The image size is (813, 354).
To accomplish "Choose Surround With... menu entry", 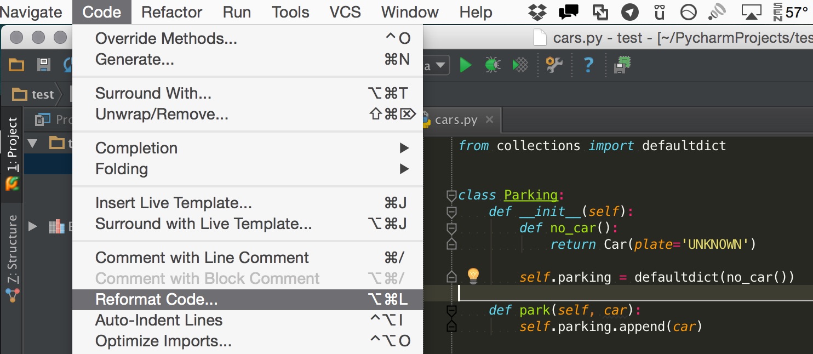I will tap(248, 93).
